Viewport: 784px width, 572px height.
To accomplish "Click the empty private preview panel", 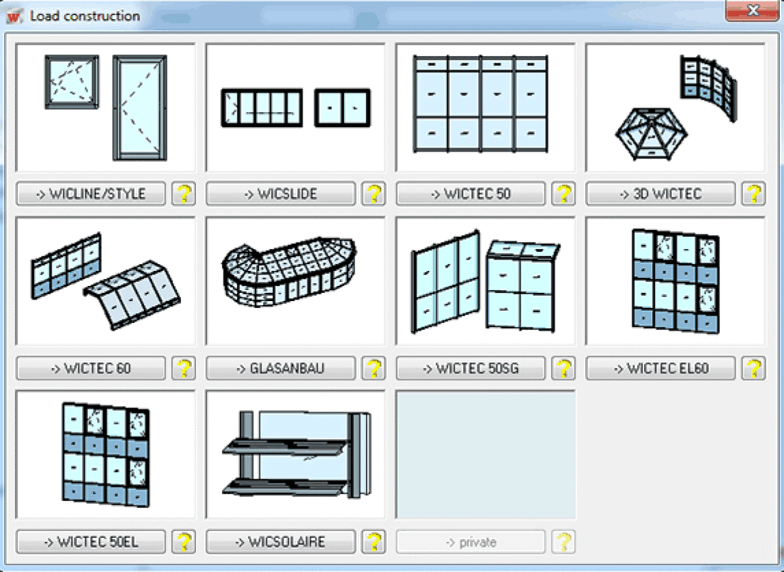I will (486, 455).
